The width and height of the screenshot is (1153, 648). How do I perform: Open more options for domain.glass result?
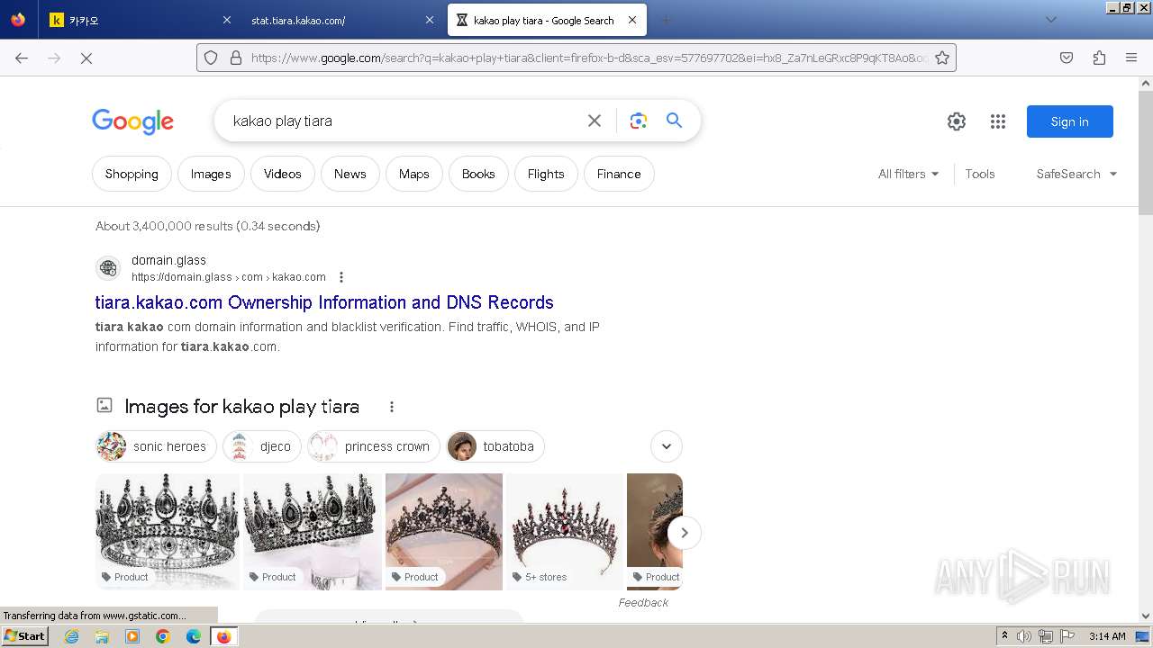pyautogui.click(x=341, y=277)
